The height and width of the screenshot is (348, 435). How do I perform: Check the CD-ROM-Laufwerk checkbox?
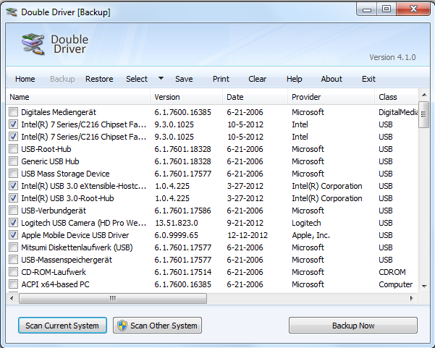click(13, 272)
